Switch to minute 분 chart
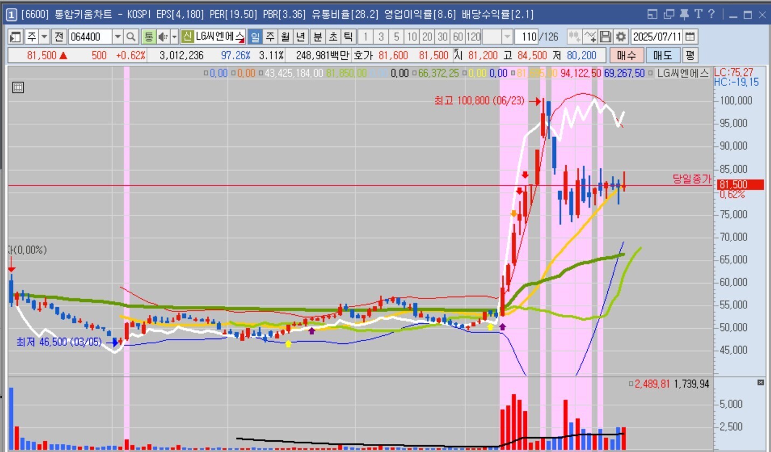 (318, 37)
